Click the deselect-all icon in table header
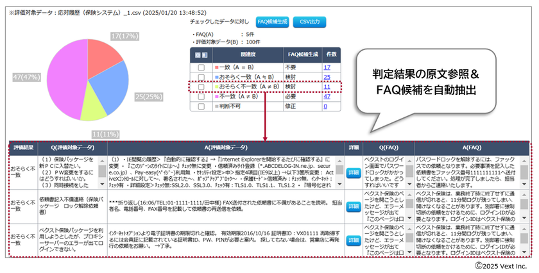This screenshot has width=539, height=273. click(205, 55)
